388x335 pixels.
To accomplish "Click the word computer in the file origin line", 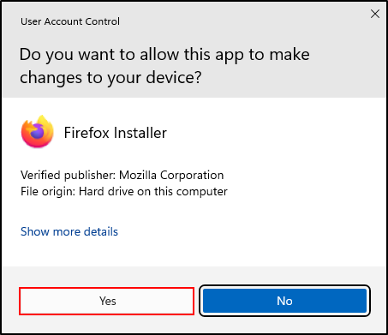I will tap(202, 192).
